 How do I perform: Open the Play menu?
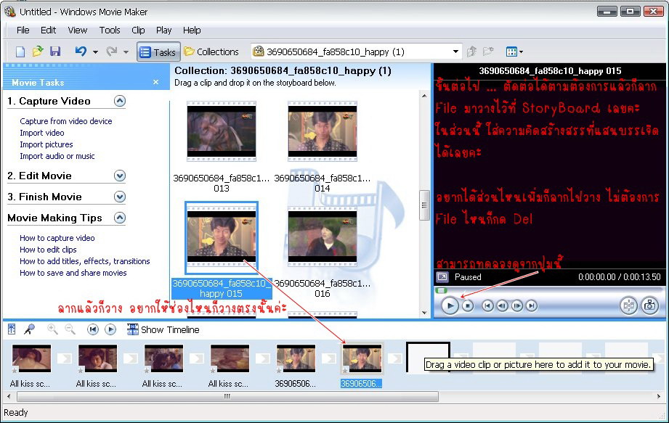click(164, 30)
